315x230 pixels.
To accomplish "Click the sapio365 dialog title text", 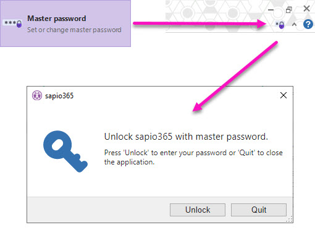I will pyautogui.click(x=59, y=96).
